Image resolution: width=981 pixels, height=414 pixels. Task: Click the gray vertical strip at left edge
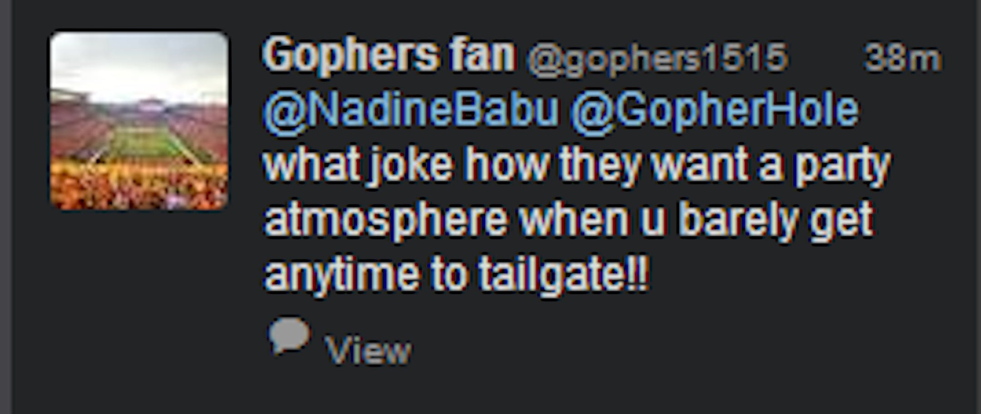[x=5, y=207]
